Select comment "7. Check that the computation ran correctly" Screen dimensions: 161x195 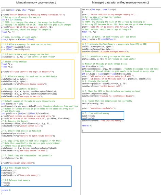pos(26,155)
